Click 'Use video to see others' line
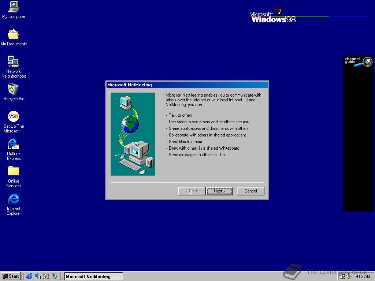 [209, 122]
